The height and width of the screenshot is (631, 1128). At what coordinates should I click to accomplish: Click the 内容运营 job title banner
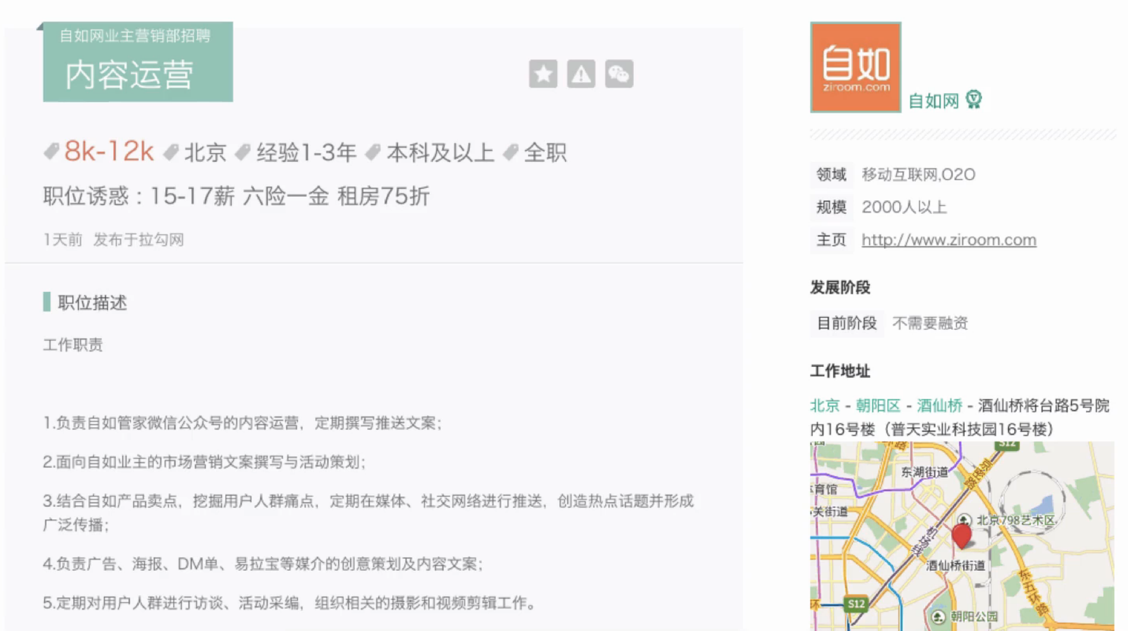[x=138, y=62]
